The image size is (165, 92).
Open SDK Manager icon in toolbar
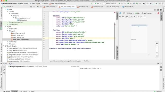(156, 4)
